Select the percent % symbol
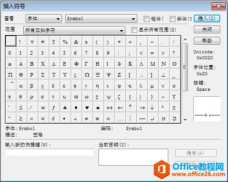Viewport: 228px width, 182px height. (65, 42)
